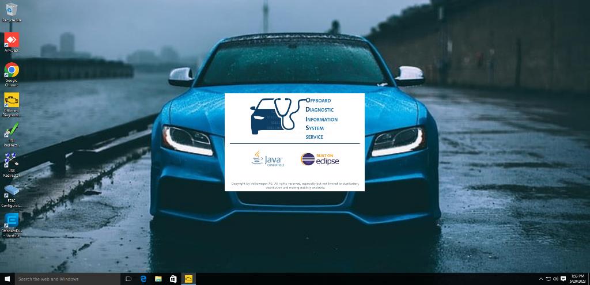
Task: Select USB Redirector icon with green checkmark
Action: [12, 135]
